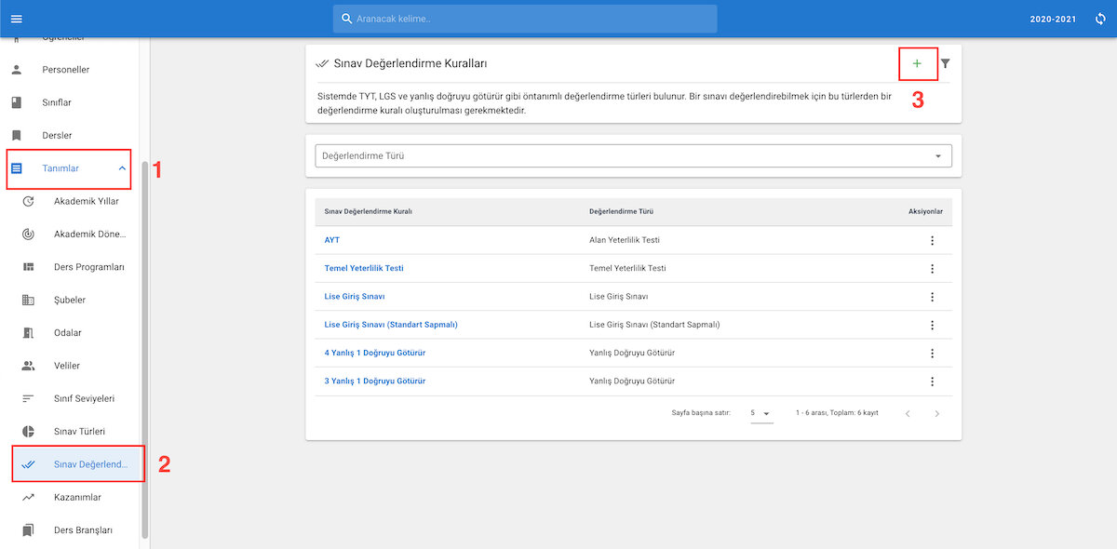
Task: Open Akademik Dönemler menu item
Action: [x=75, y=234]
